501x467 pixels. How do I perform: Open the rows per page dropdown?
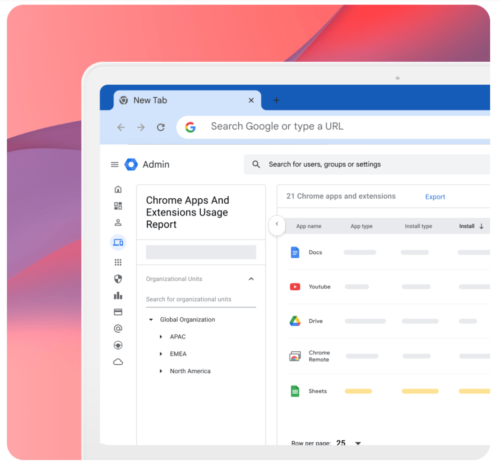click(358, 443)
